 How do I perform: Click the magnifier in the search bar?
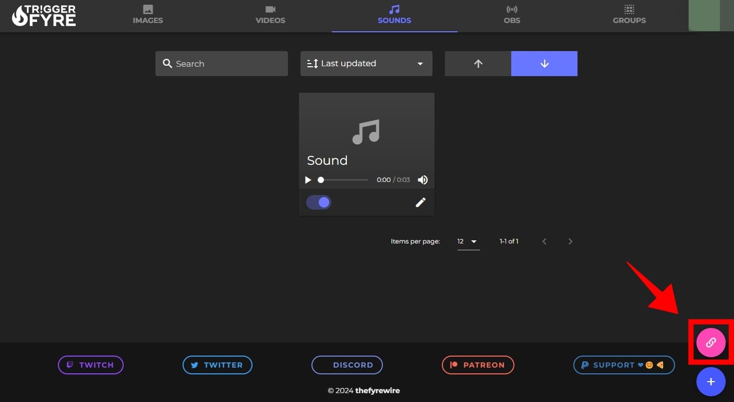(167, 63)
